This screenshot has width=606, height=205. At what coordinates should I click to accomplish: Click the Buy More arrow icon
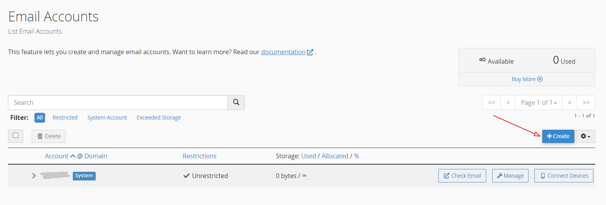(x=540, y=79)
